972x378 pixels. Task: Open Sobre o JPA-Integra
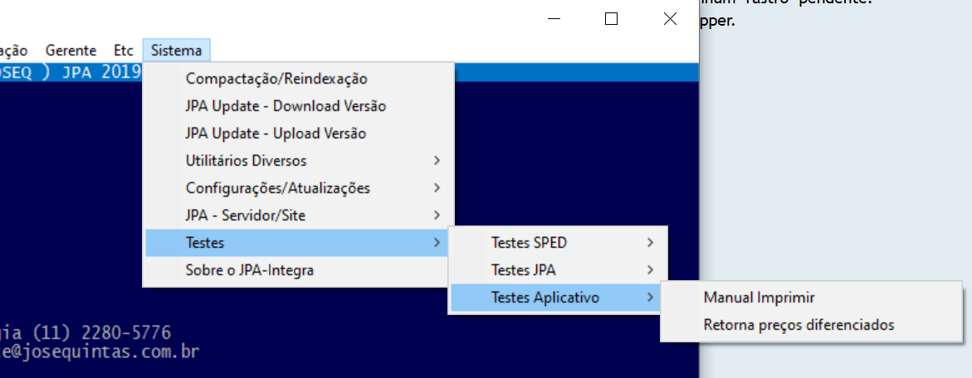(250, 270)
